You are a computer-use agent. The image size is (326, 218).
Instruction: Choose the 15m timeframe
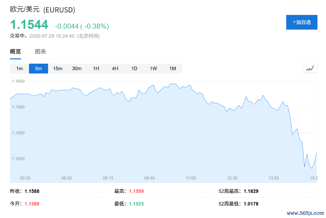[x=58, y=68]
